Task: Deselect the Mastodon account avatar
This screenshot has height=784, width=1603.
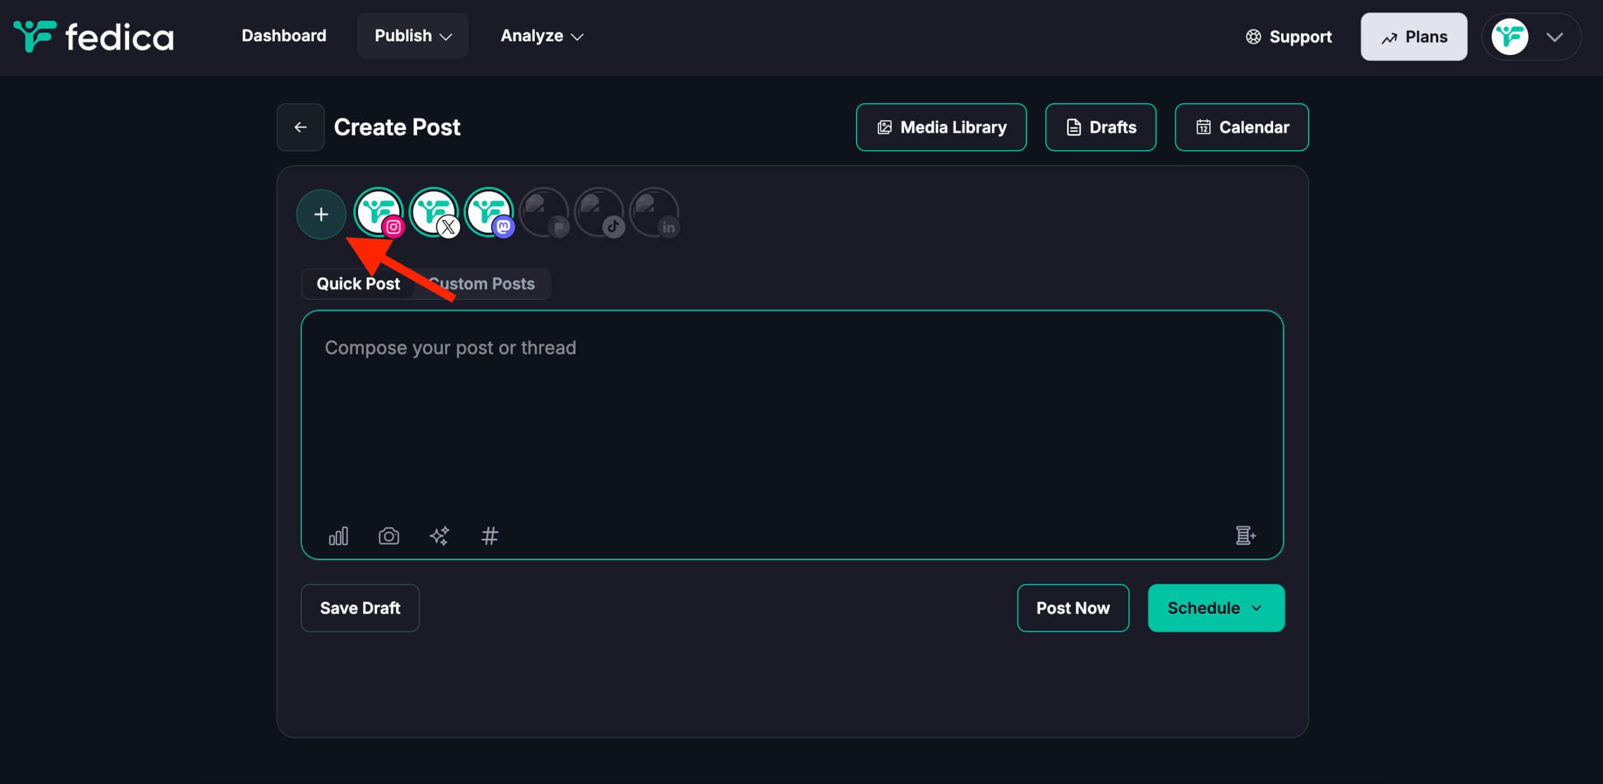Action: click(488, 211)
